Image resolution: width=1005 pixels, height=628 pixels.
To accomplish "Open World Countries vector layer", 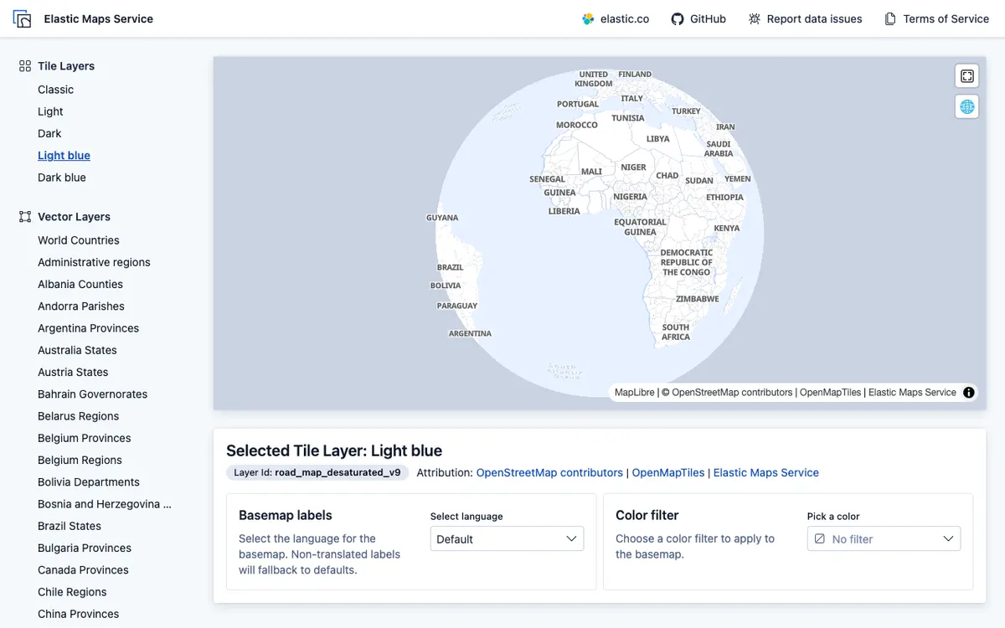I will point(79,240).
